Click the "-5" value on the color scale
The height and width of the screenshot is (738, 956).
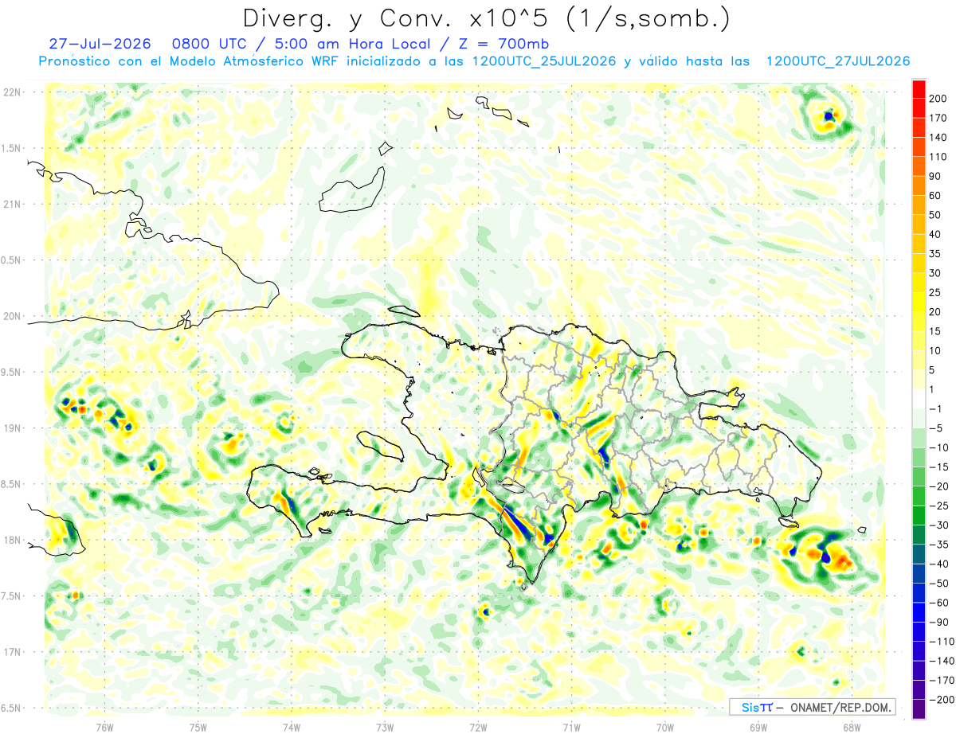[935, 428]
